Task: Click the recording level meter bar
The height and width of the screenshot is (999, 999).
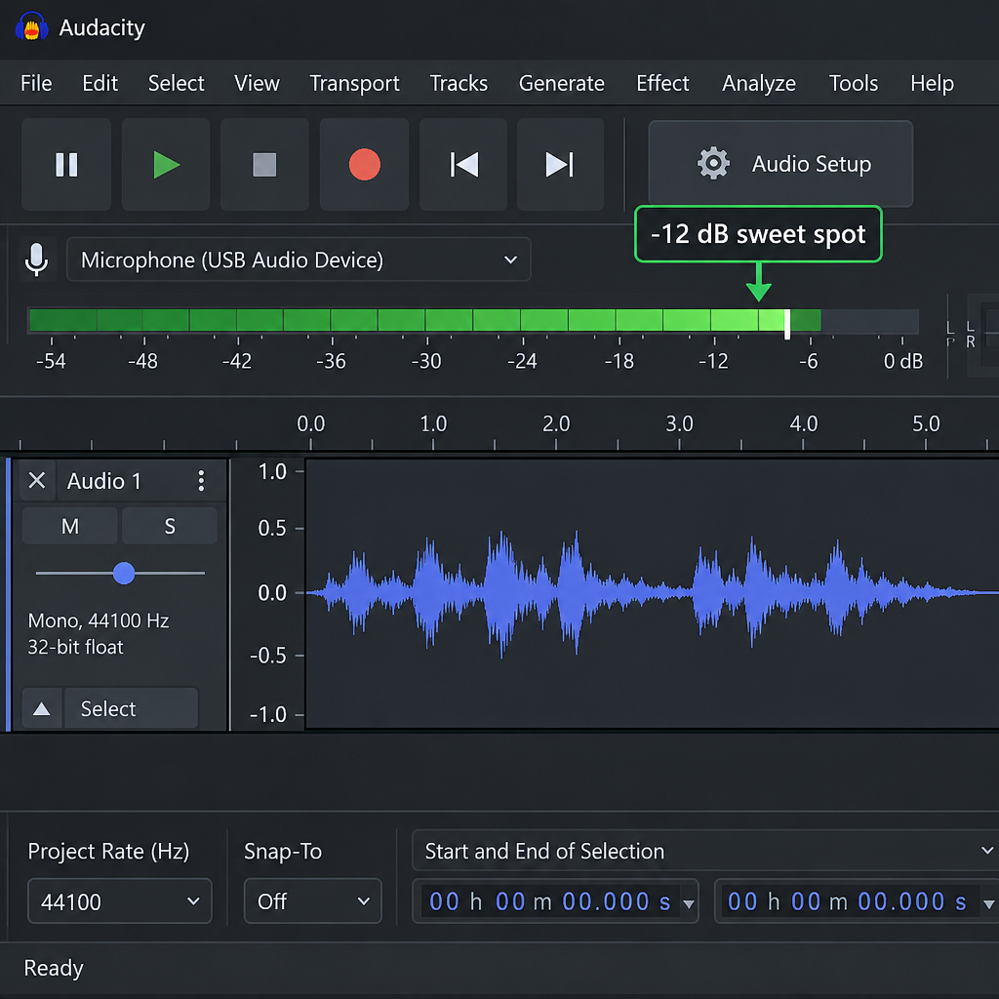Action: 473,320
